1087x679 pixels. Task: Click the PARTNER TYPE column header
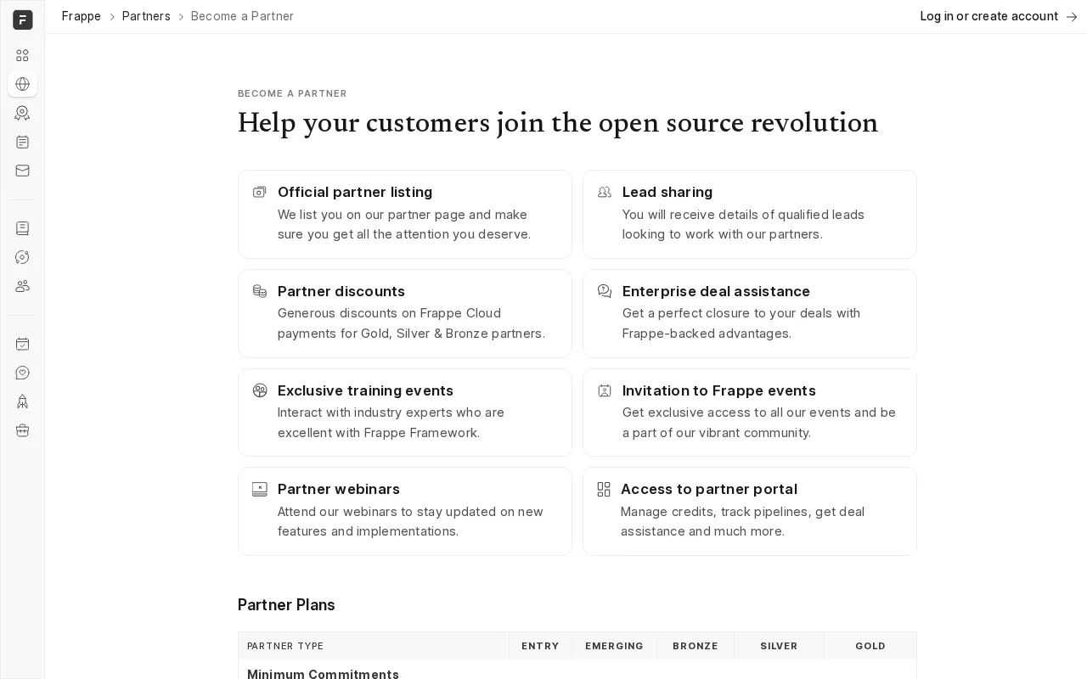285,646
